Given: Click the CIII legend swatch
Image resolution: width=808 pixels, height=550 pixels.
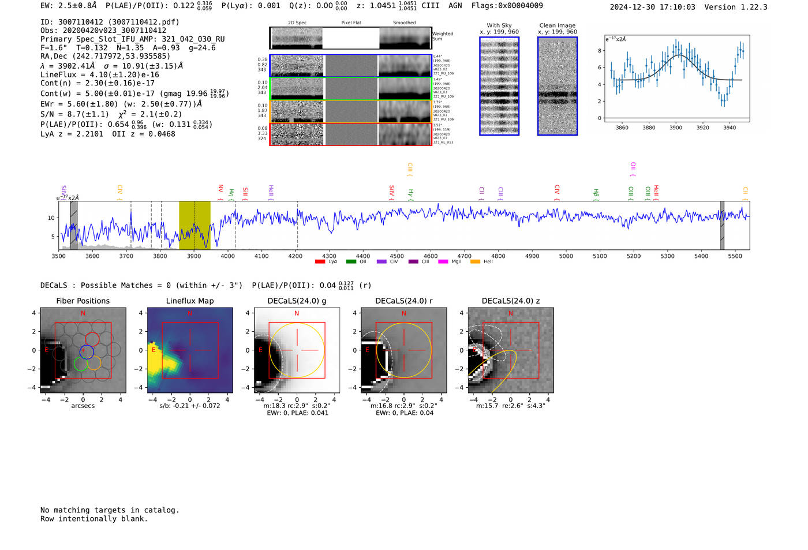Looking at the screenshot, I should (x=413, y=262).
